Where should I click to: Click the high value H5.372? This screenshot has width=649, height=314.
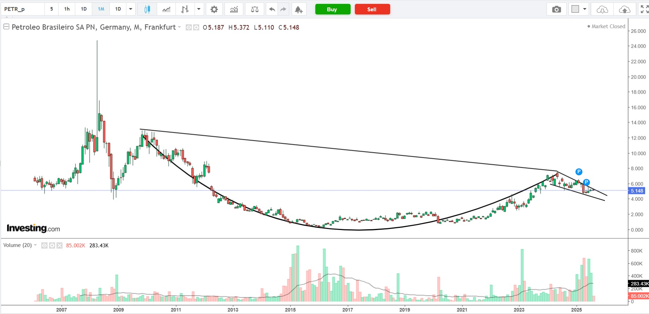pos(239,28)
